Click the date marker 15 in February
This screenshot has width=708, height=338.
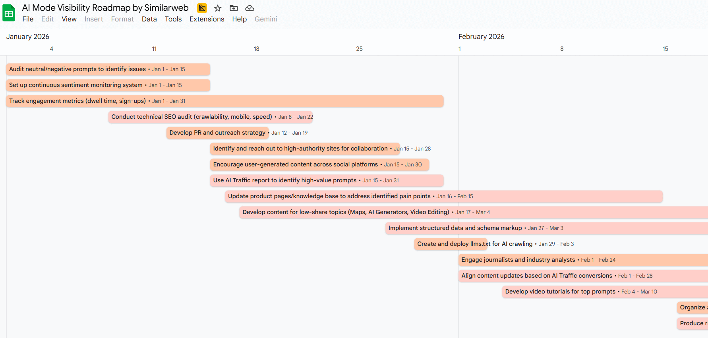(x=665, y=49)
